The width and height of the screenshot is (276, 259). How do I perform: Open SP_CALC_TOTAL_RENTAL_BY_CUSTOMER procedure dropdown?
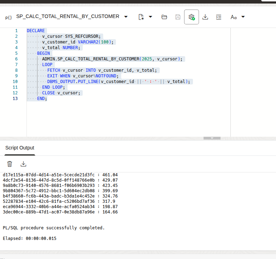point(126,17)
